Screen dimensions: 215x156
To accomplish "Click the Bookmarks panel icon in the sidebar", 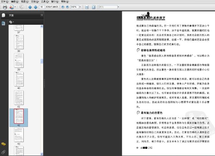I will (4, 23).
